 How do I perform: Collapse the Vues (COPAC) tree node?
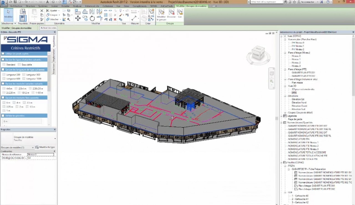point(281,36)
